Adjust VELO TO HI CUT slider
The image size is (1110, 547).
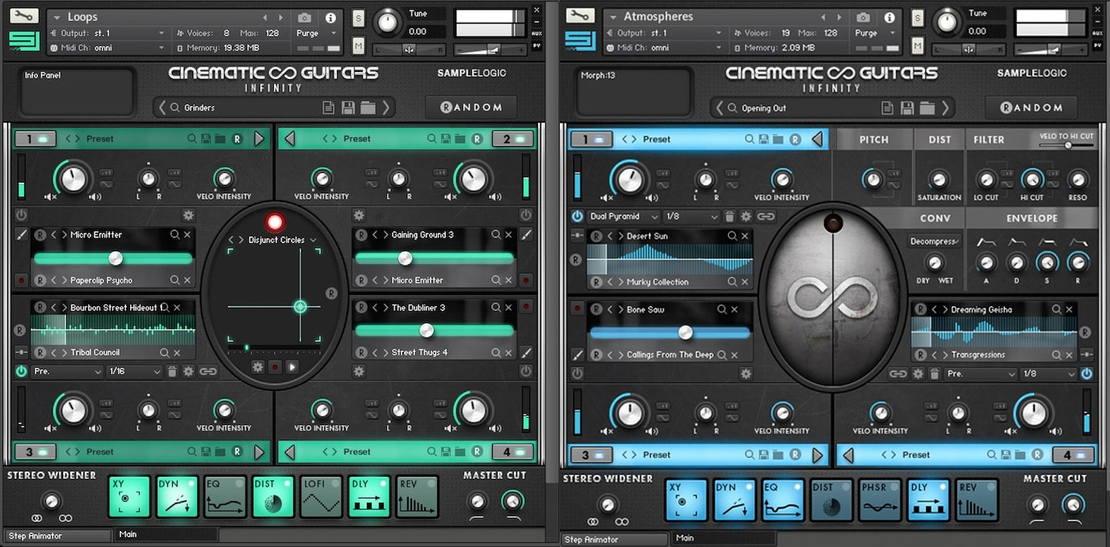point(1066,145)
